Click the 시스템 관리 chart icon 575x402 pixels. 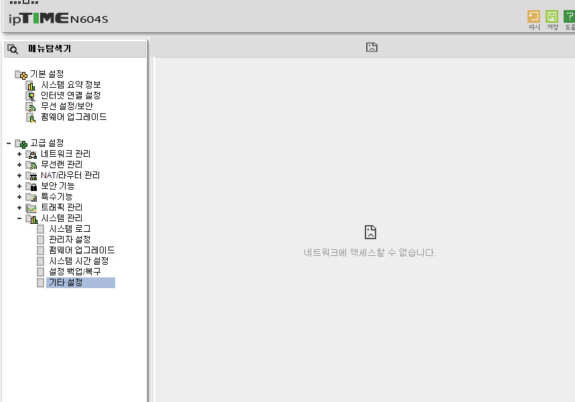31,218
